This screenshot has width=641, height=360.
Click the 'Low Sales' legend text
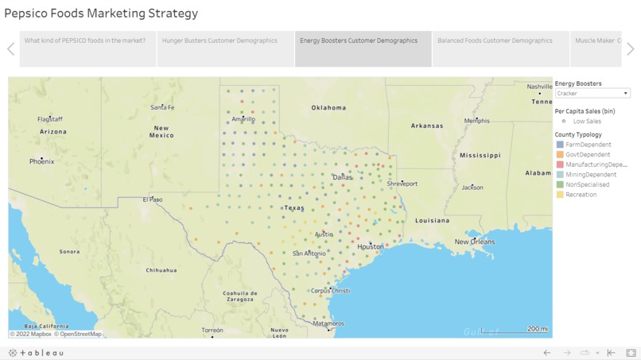click(x=587, y=121)
